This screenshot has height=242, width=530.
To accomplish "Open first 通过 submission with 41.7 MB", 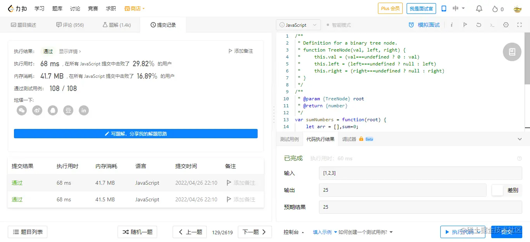I will (17, 183).
